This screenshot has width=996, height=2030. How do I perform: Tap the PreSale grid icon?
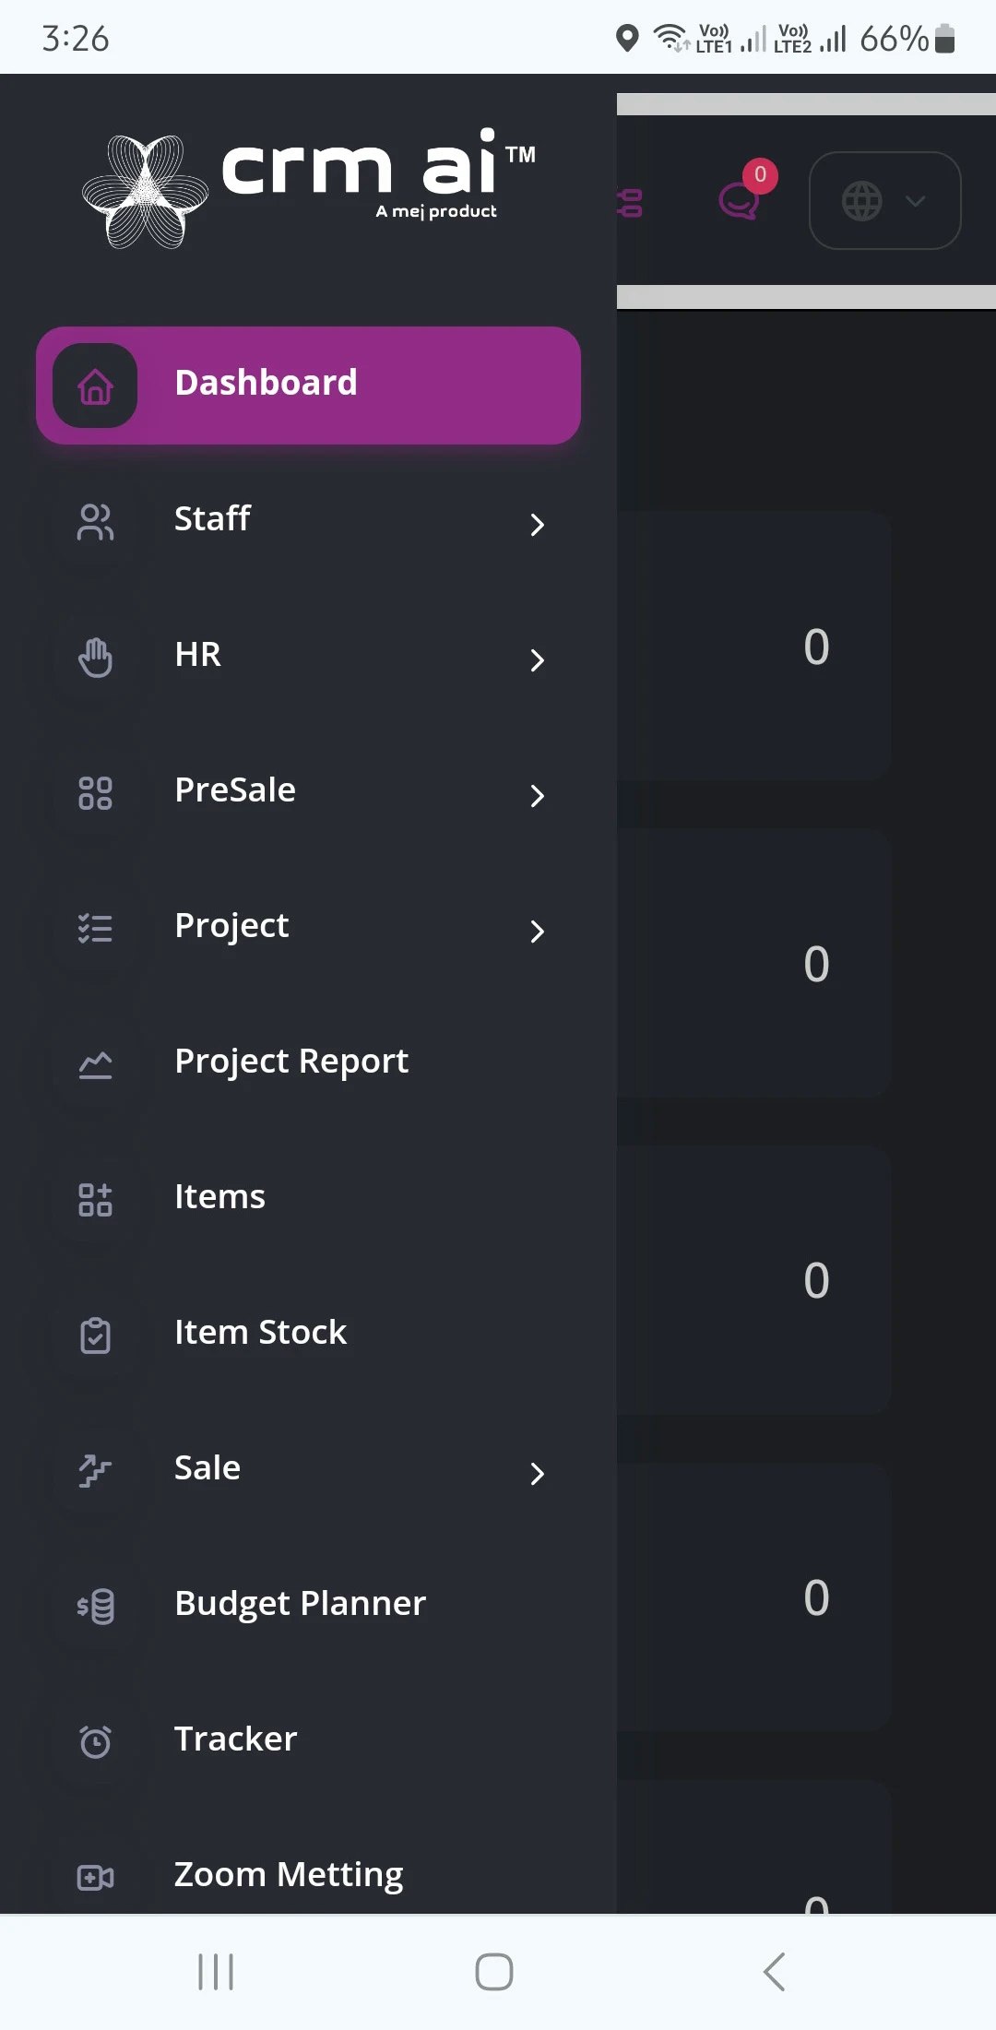(x=95, y=793)
